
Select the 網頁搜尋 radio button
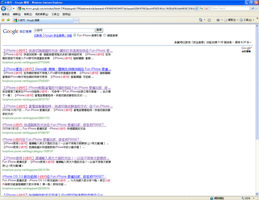105,35
